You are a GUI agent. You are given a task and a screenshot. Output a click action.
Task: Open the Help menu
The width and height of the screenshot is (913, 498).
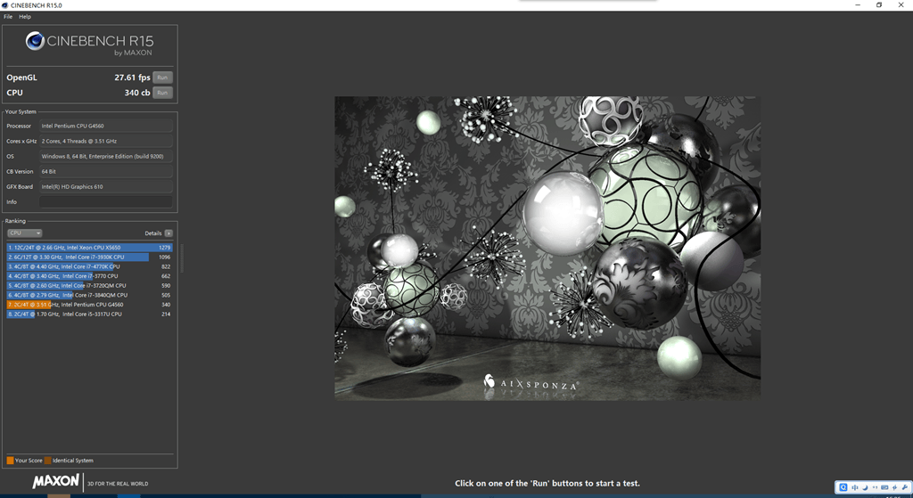(x=25, y=17)
